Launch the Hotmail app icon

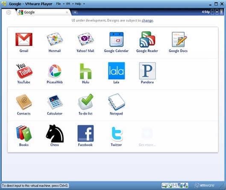(x=55, y=39)
